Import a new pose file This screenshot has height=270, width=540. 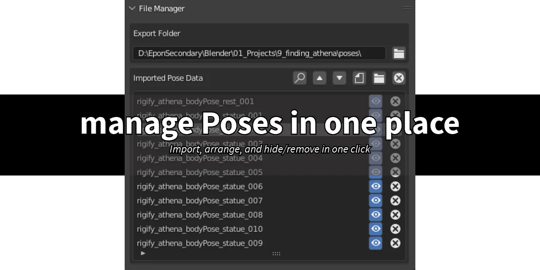point(359,78)
